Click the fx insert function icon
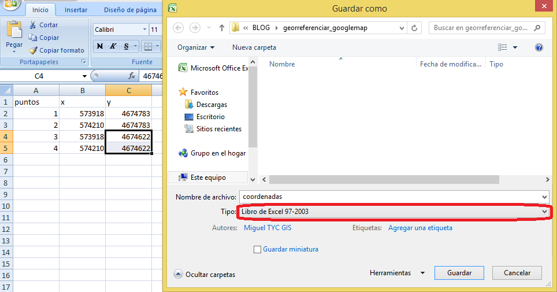Screen dimensions: 557x292 (131, 76)
